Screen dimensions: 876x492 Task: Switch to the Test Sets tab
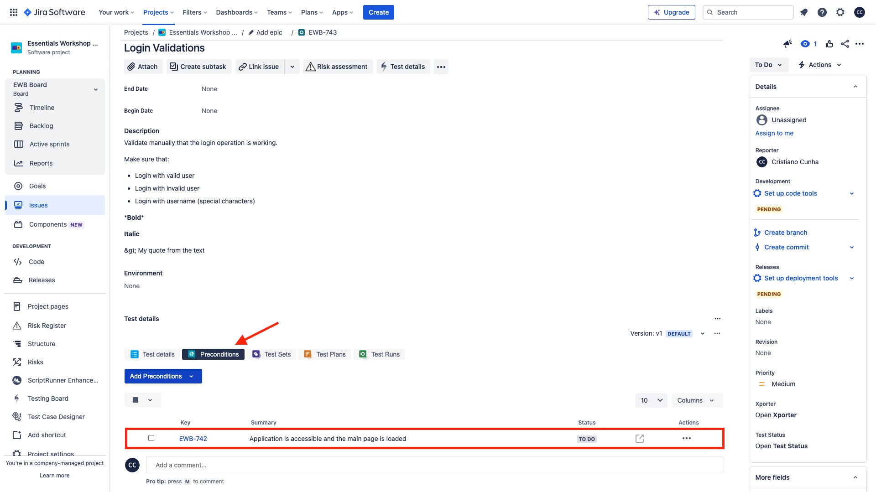(x=272, y=354)
